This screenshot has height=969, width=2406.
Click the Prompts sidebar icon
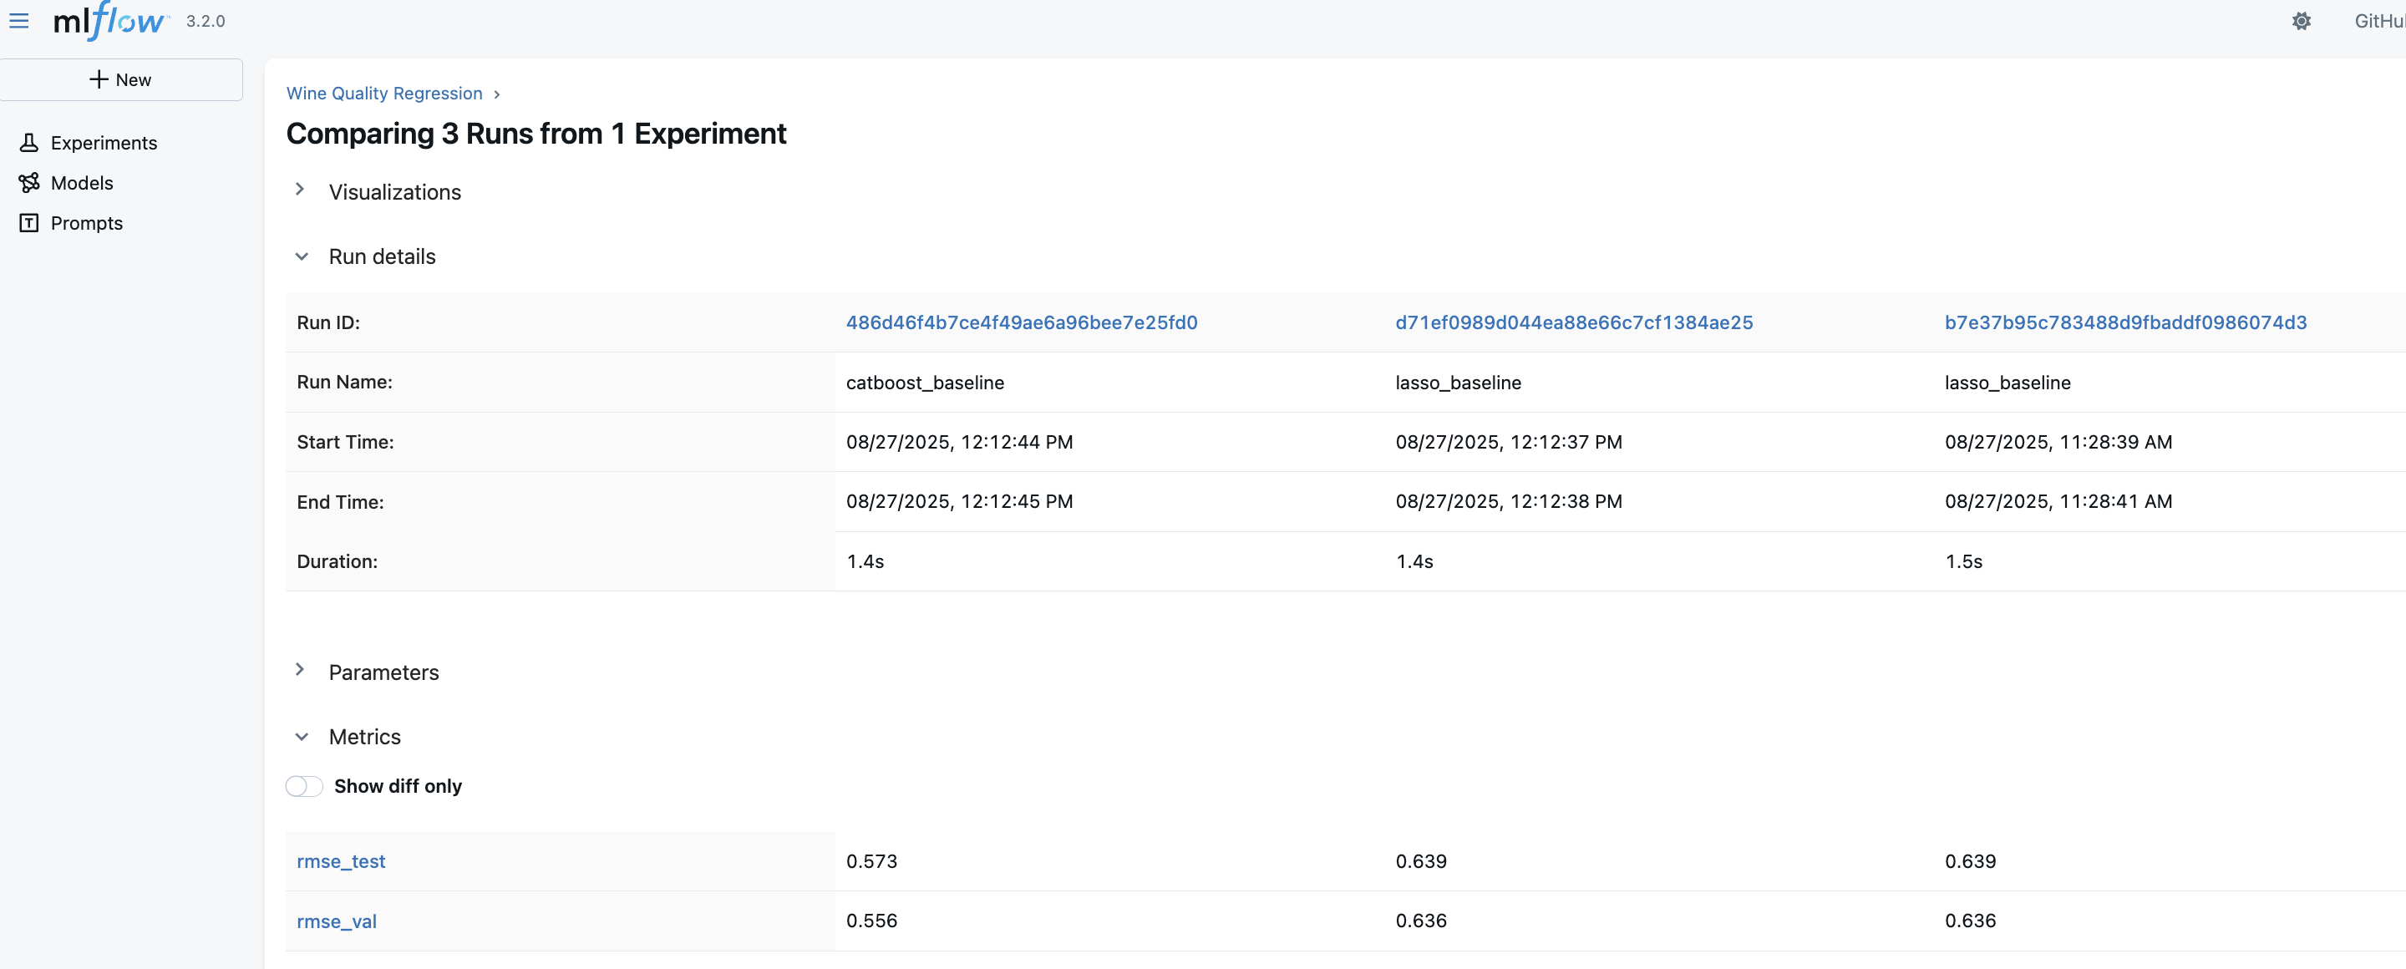29,223
